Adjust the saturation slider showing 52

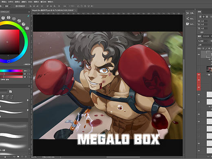click(11, 74)
